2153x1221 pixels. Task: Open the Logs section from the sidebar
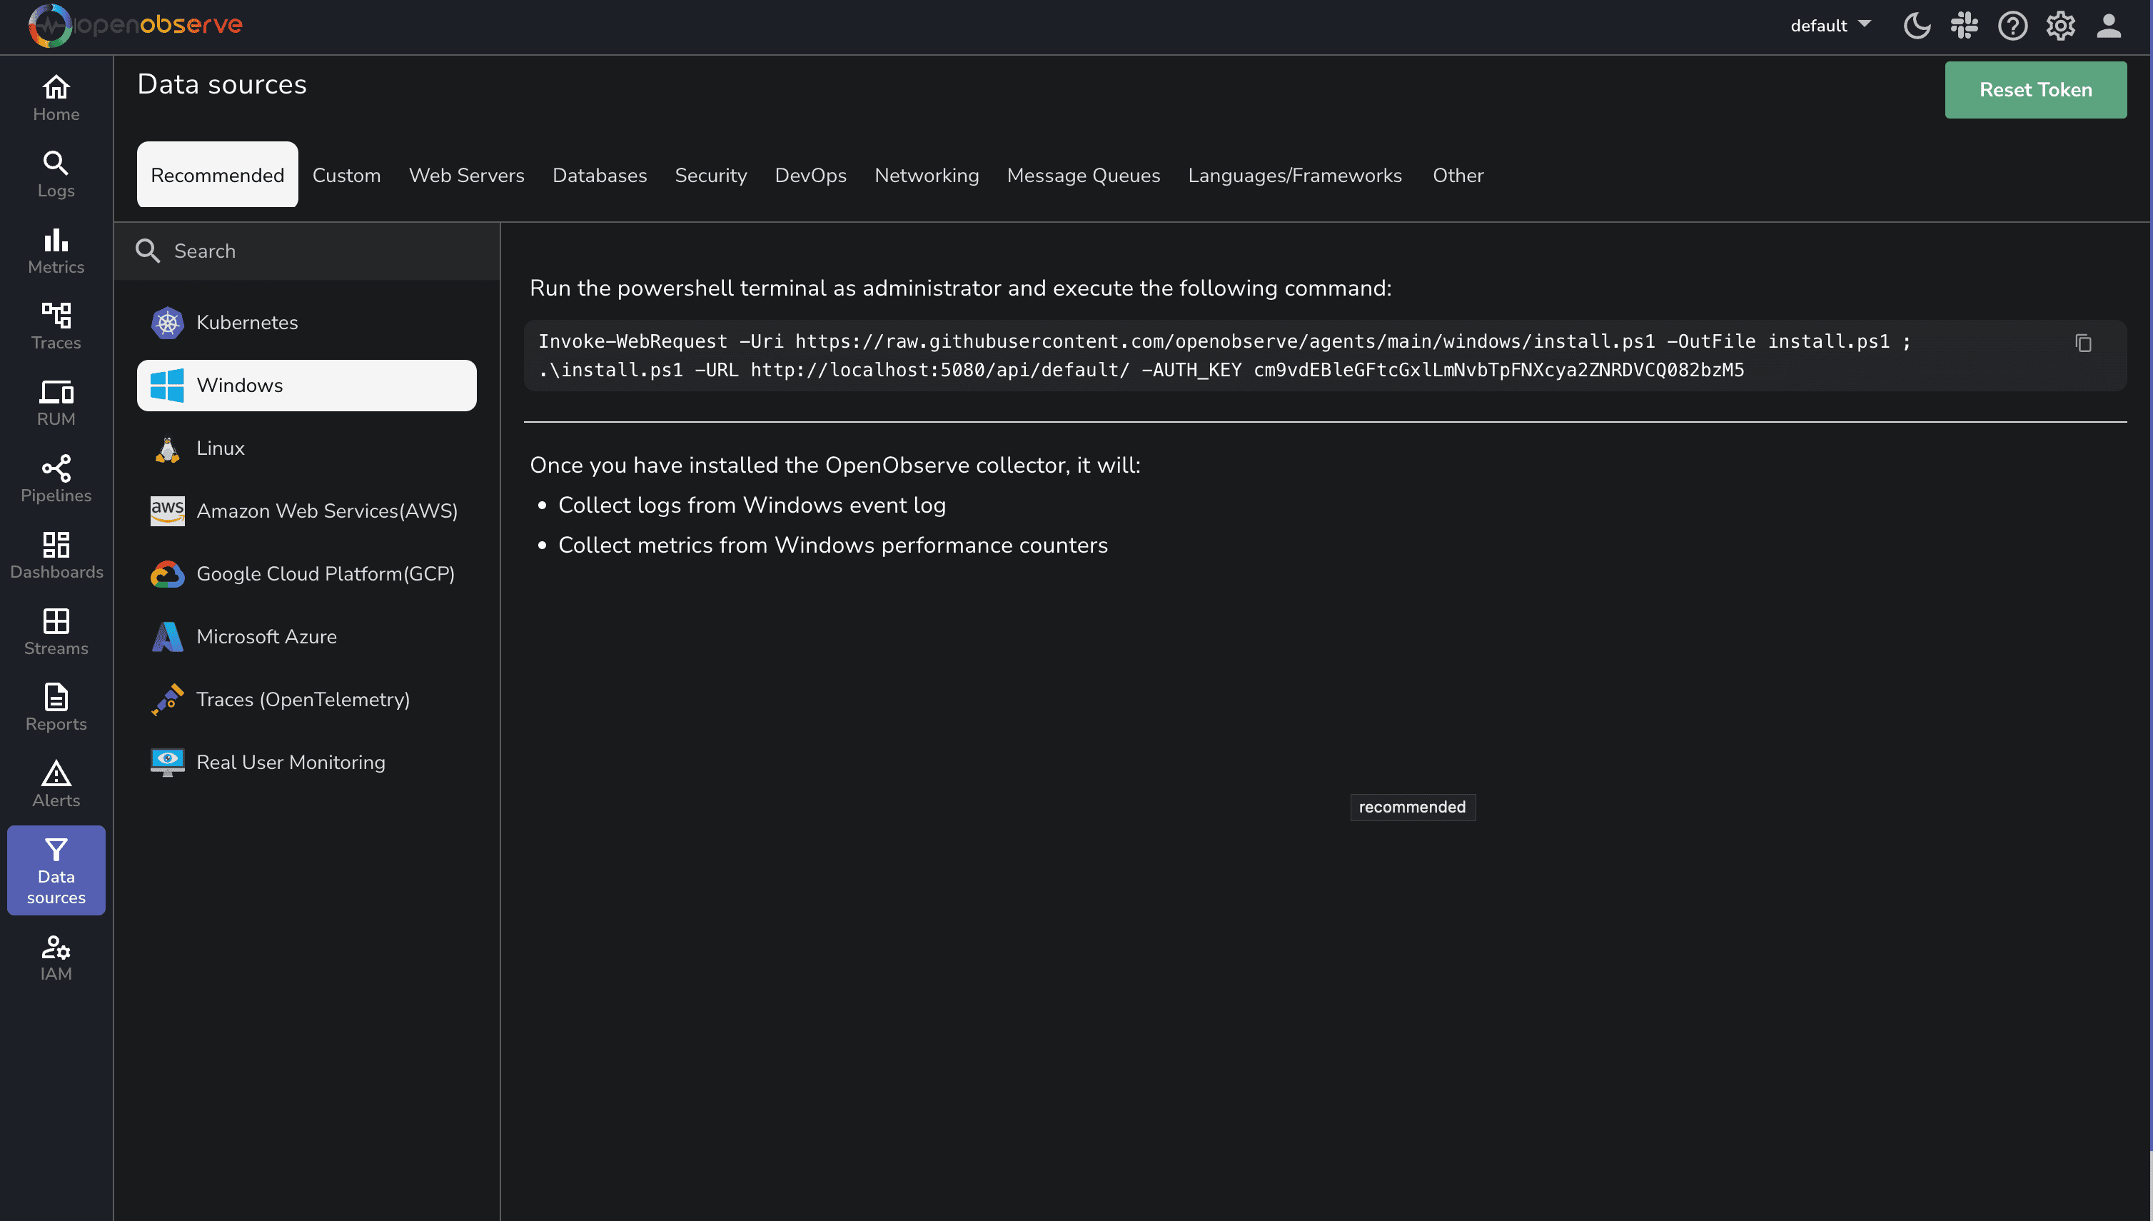tap(56, 174)
